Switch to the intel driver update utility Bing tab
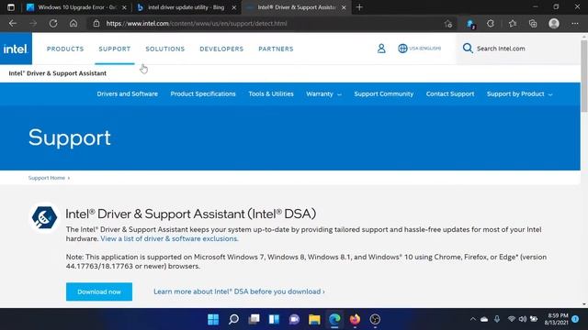Screen dimensions: 588x330 click(186, 7)
